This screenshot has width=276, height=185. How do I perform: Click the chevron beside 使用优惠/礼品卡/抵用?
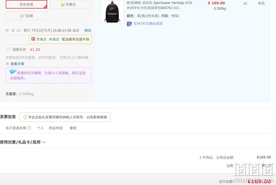tap(44, 142)
